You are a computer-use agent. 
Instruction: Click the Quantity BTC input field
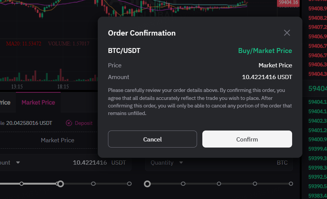click(x=219, y=163)
